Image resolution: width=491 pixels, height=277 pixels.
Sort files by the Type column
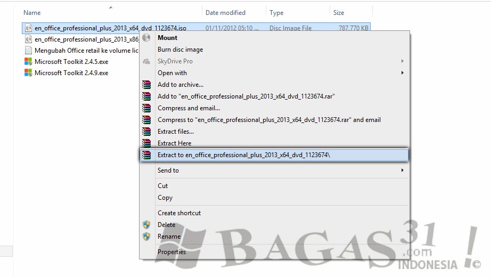(x=276, y=13)
